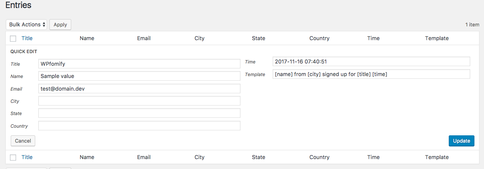Open the Bulk Actions dropdown
Viewport: 484px width, 169px height.
coord(26,24)
